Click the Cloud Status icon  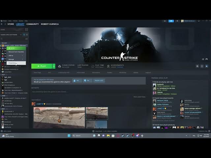pyautogui.click(x=59, y=66)
